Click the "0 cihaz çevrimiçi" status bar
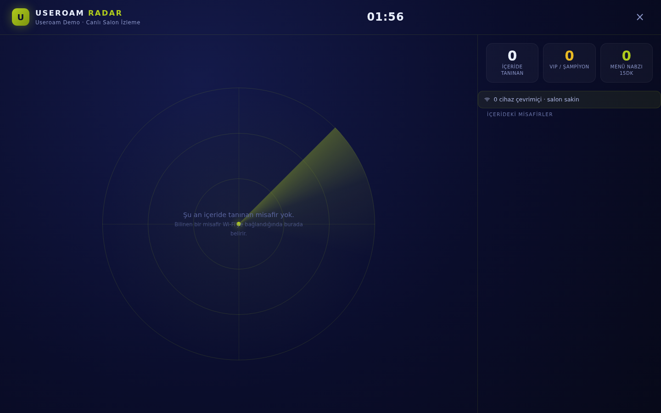This screenshot has height=413, width=661. point(569,100)
